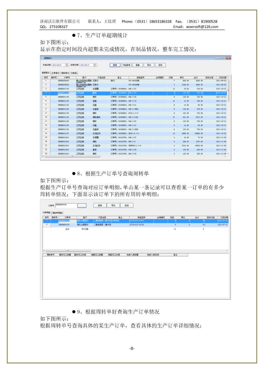Screen dimensions: 264x373
Task: Click horizontal scrollbar below 订单明细 table
Action: (68, 251)
